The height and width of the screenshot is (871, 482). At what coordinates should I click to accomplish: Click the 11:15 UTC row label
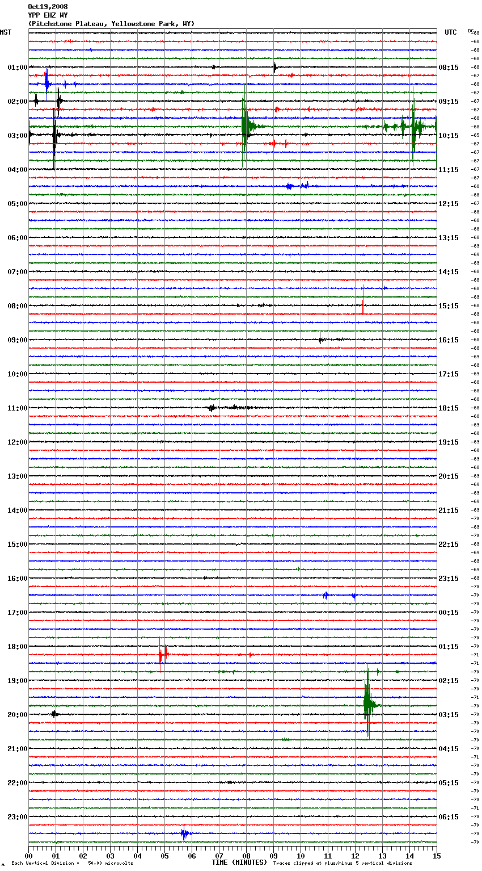[449, 170]
